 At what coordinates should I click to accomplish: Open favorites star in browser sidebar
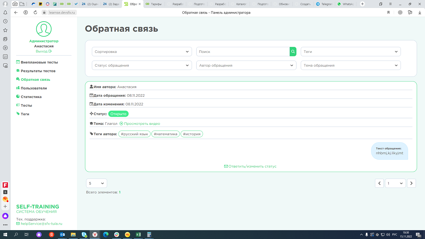[5, 30]
